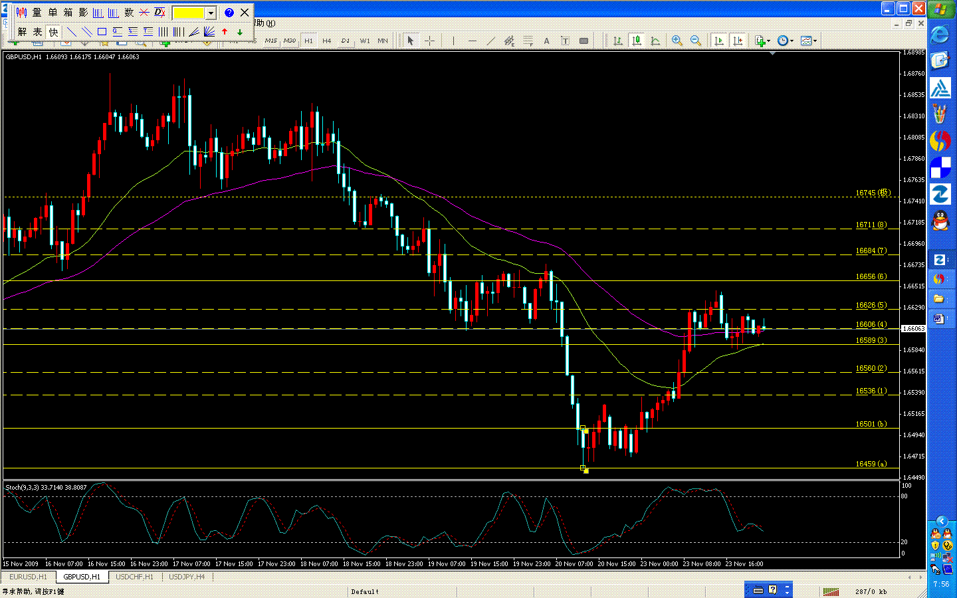Switch to the USDCHF,H1 chart tab
Screen dimensions: 957x598
click(x=134, y=577)
